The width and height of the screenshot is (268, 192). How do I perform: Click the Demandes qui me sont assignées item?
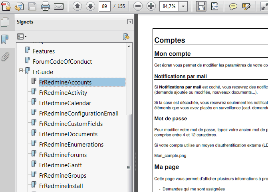[194, 189]
